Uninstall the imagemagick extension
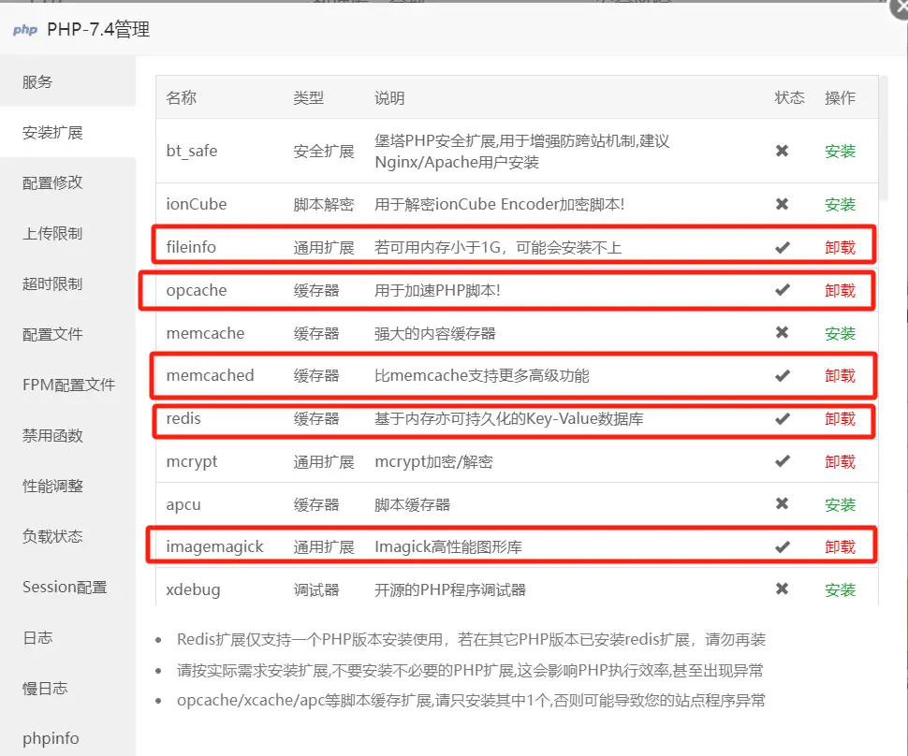Screen dimensions: 908x756 pyautogui.click(x=840, y=546)
